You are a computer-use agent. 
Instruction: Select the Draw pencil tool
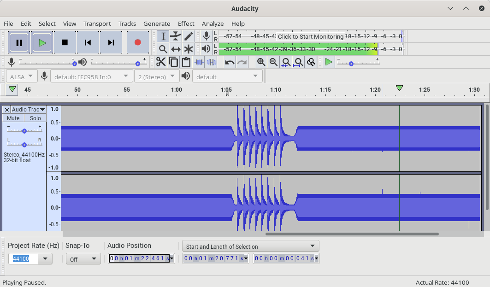tap(189, 36)
